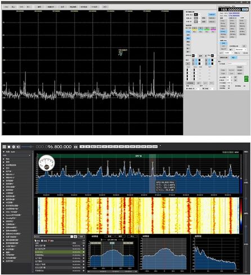This screenshot has width=251, height=275.
Task: Click the arrows beside 169.000000 readout
Action: point(245,10)
